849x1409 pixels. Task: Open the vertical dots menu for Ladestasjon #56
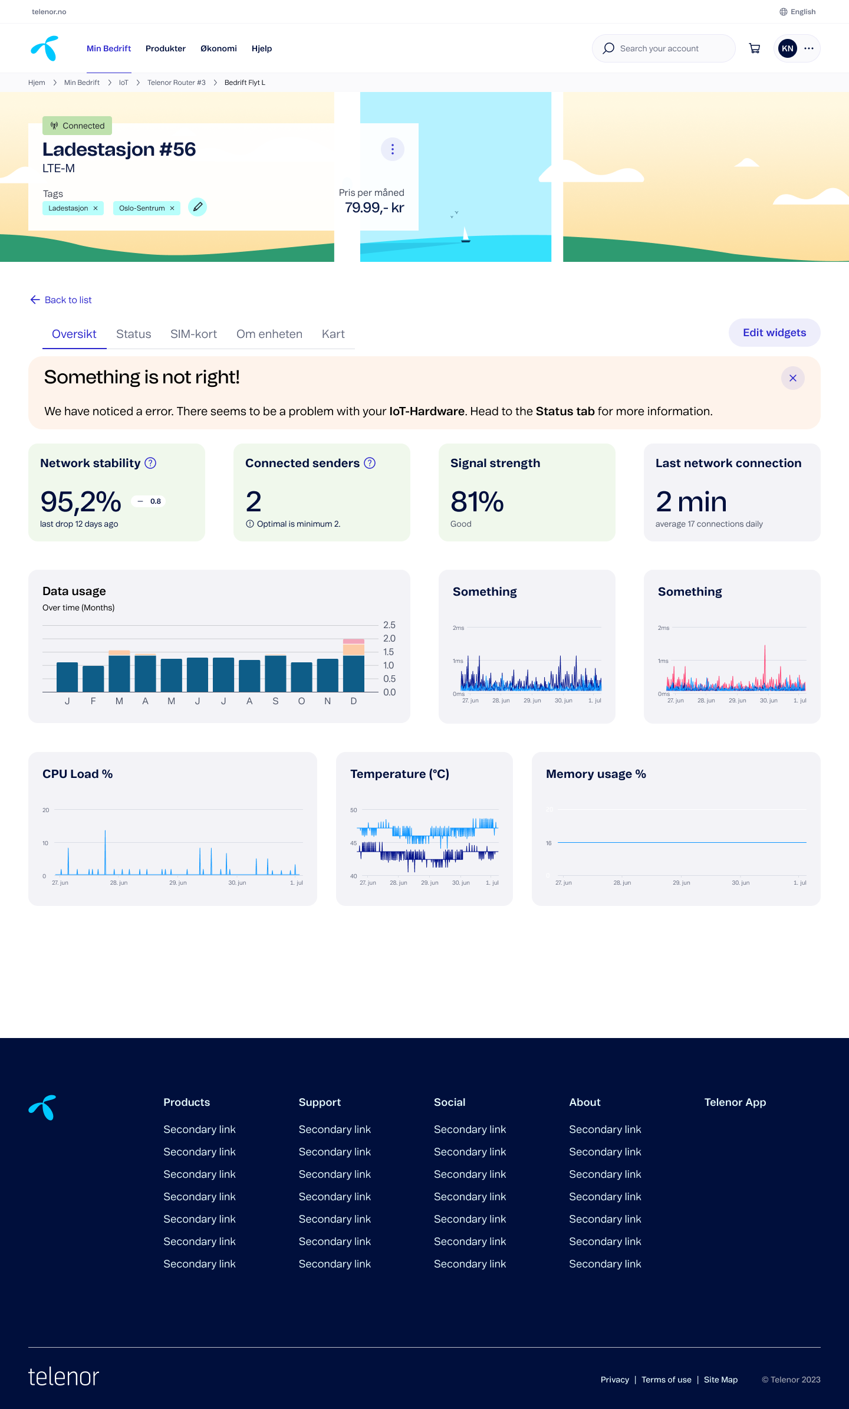(x=393, y=149)
